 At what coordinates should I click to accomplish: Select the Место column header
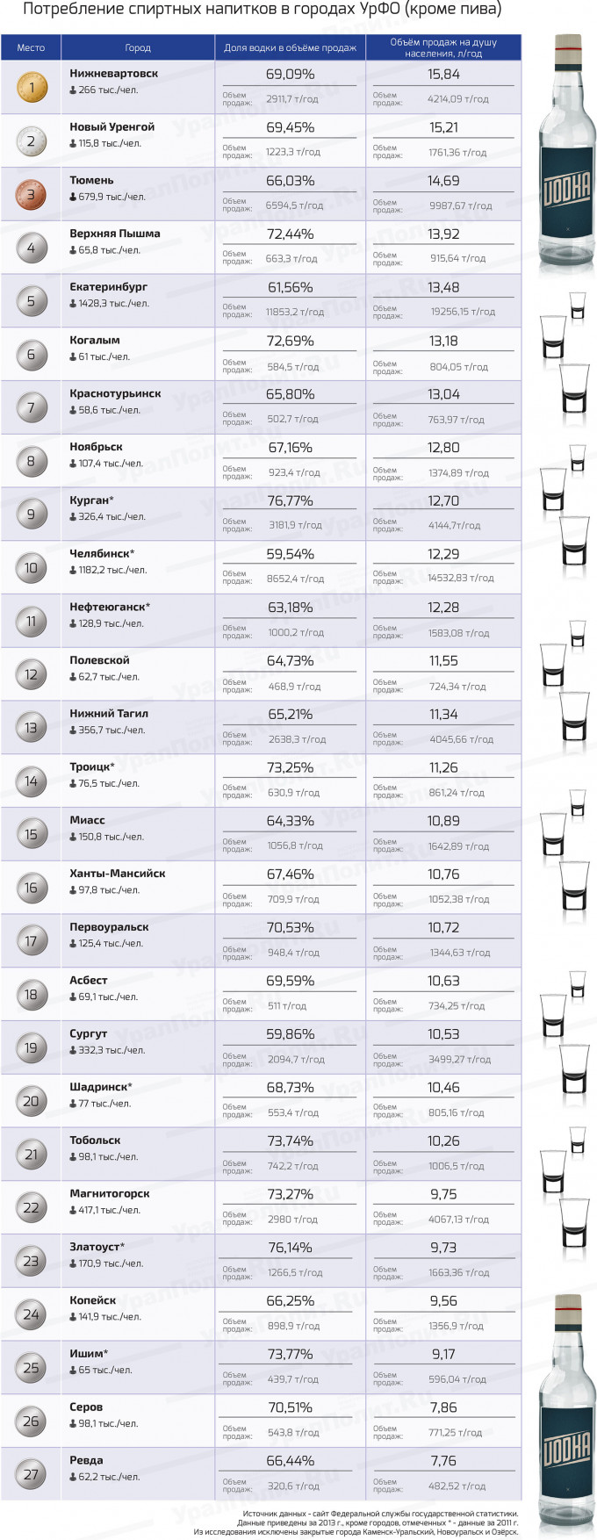[31, 47]
